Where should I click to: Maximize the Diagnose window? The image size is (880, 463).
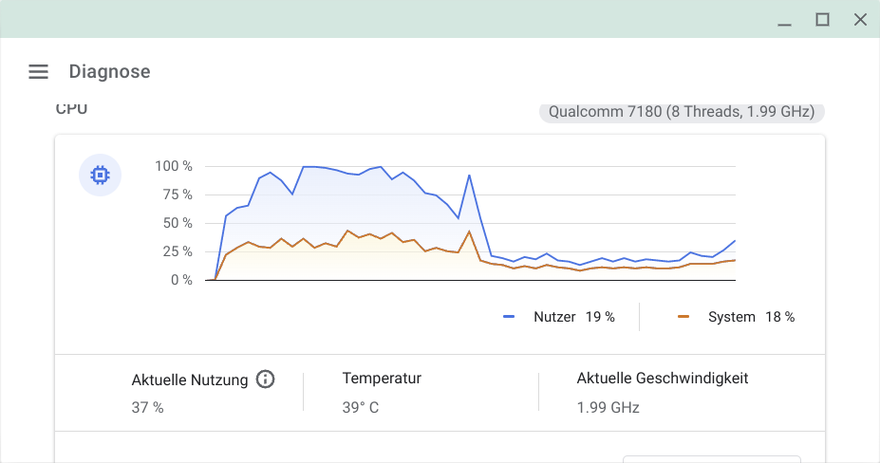[x=823, y=19]
